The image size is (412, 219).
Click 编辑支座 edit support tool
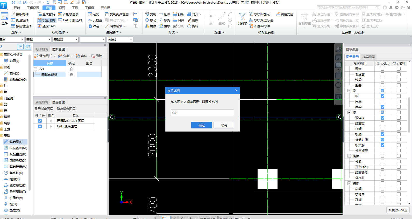coord(285,14)
